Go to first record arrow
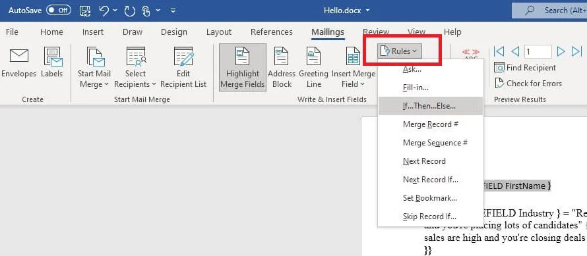The image size is (587, 256). point(499,51)
